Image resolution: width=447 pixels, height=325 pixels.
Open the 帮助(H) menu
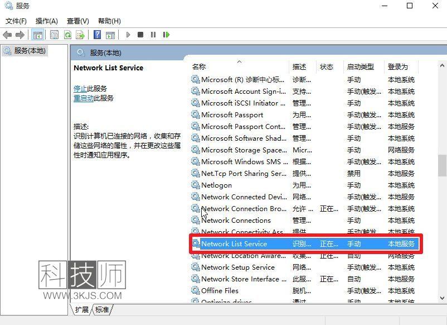(x=109, y=21)
